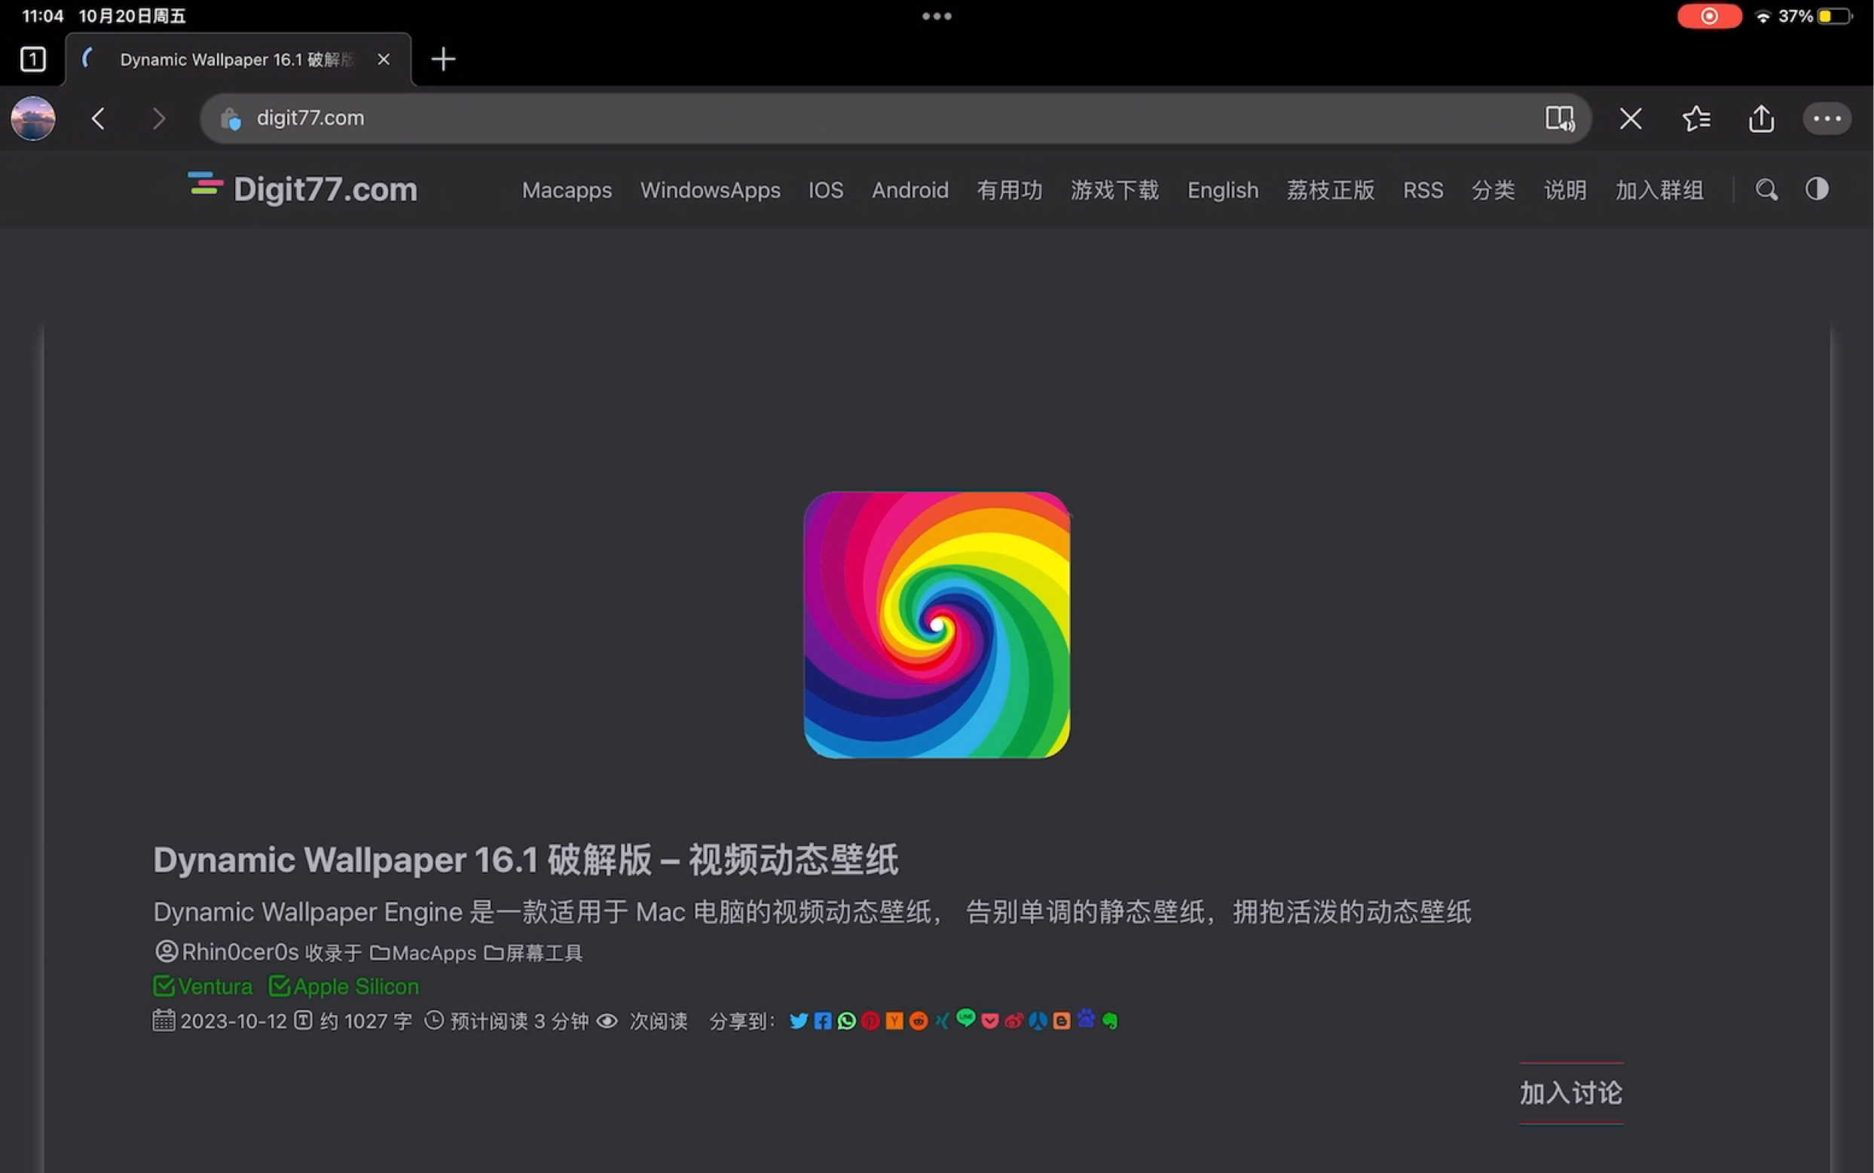Open the 游戏下载 menu item
1874x1173 pixels.
click(x=1114, y=190)
